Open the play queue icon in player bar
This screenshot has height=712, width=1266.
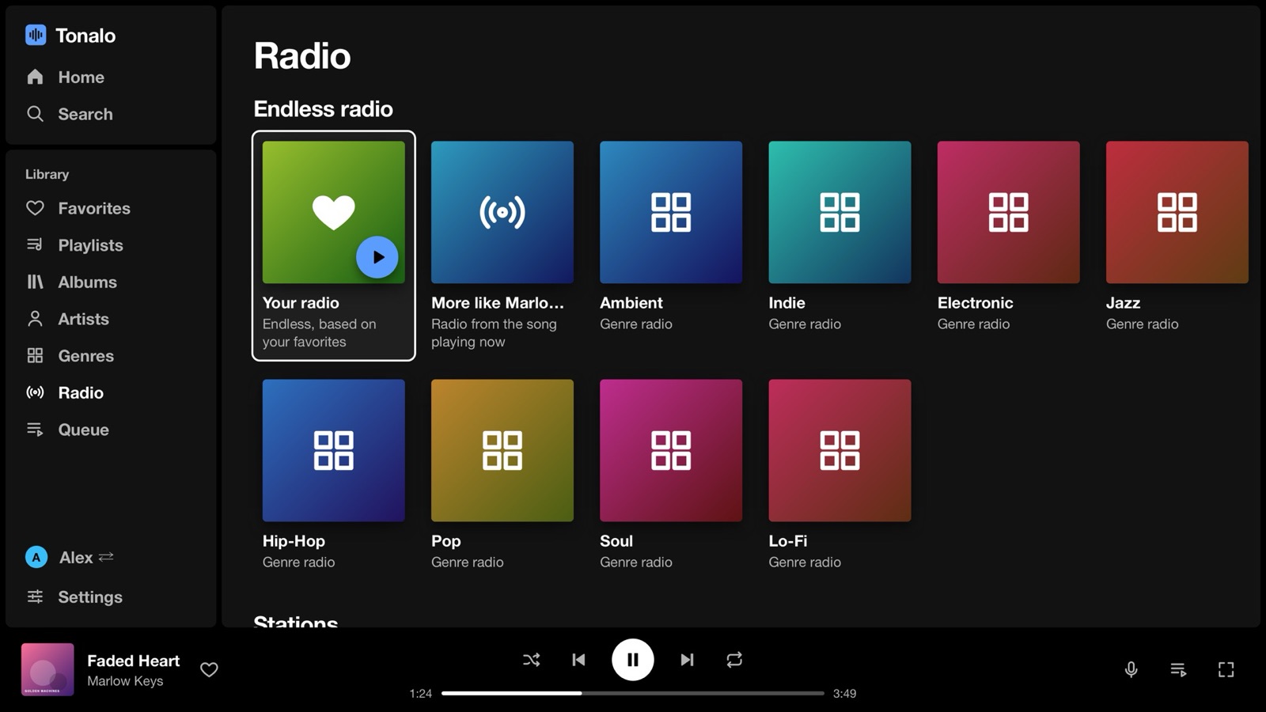[x=1178, y=669]
